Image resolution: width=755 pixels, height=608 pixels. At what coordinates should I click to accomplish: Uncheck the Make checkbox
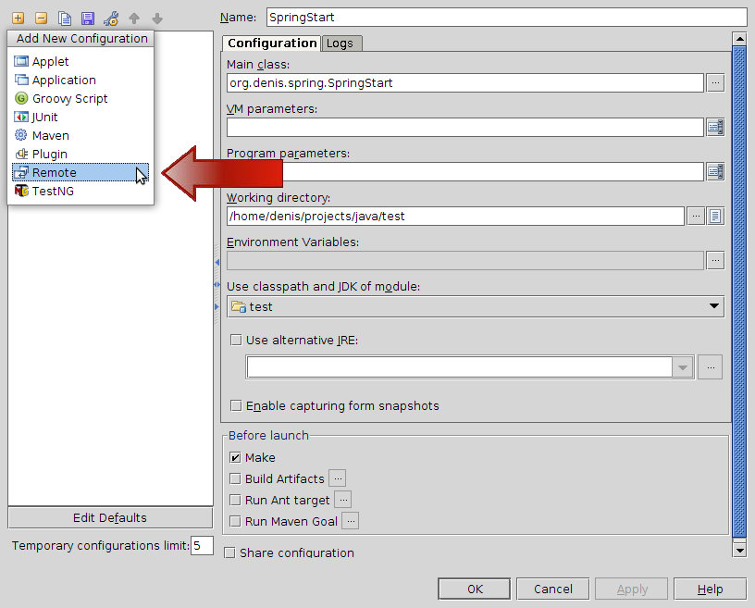click(x=235, y=457)
